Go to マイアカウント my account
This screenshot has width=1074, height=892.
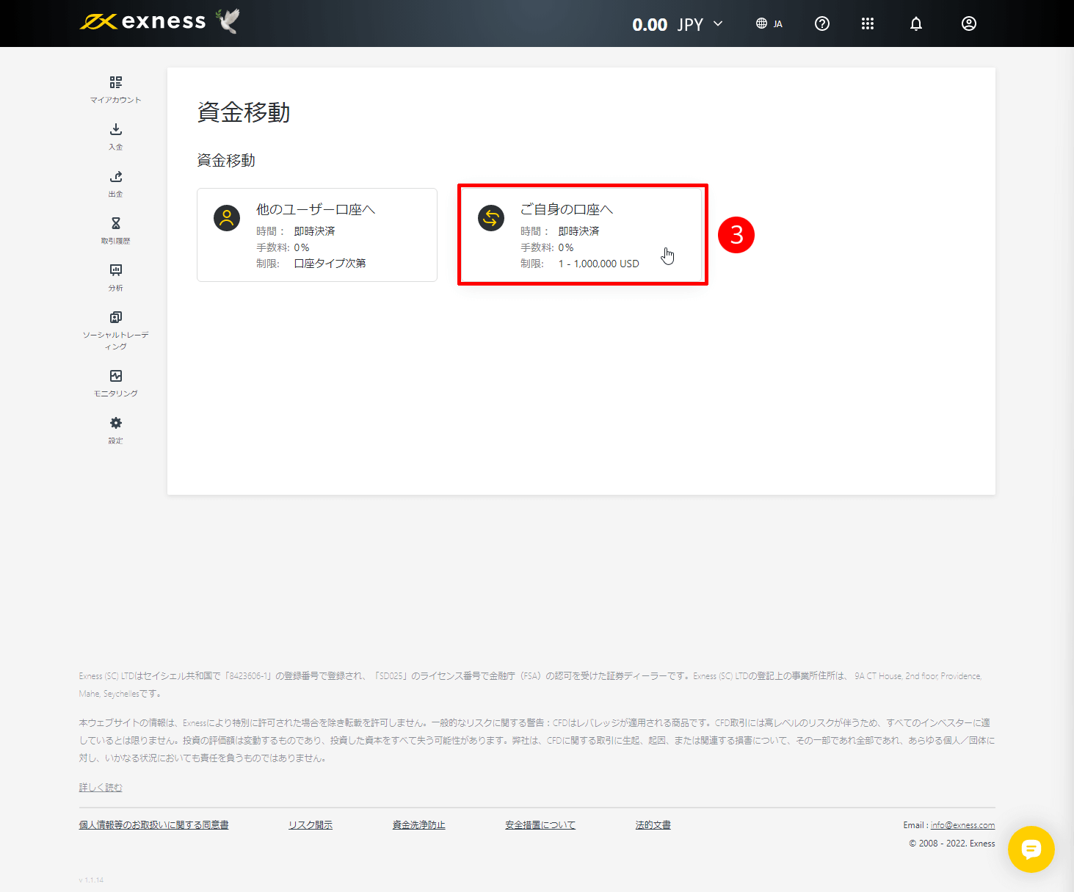[x=115, y=89]
